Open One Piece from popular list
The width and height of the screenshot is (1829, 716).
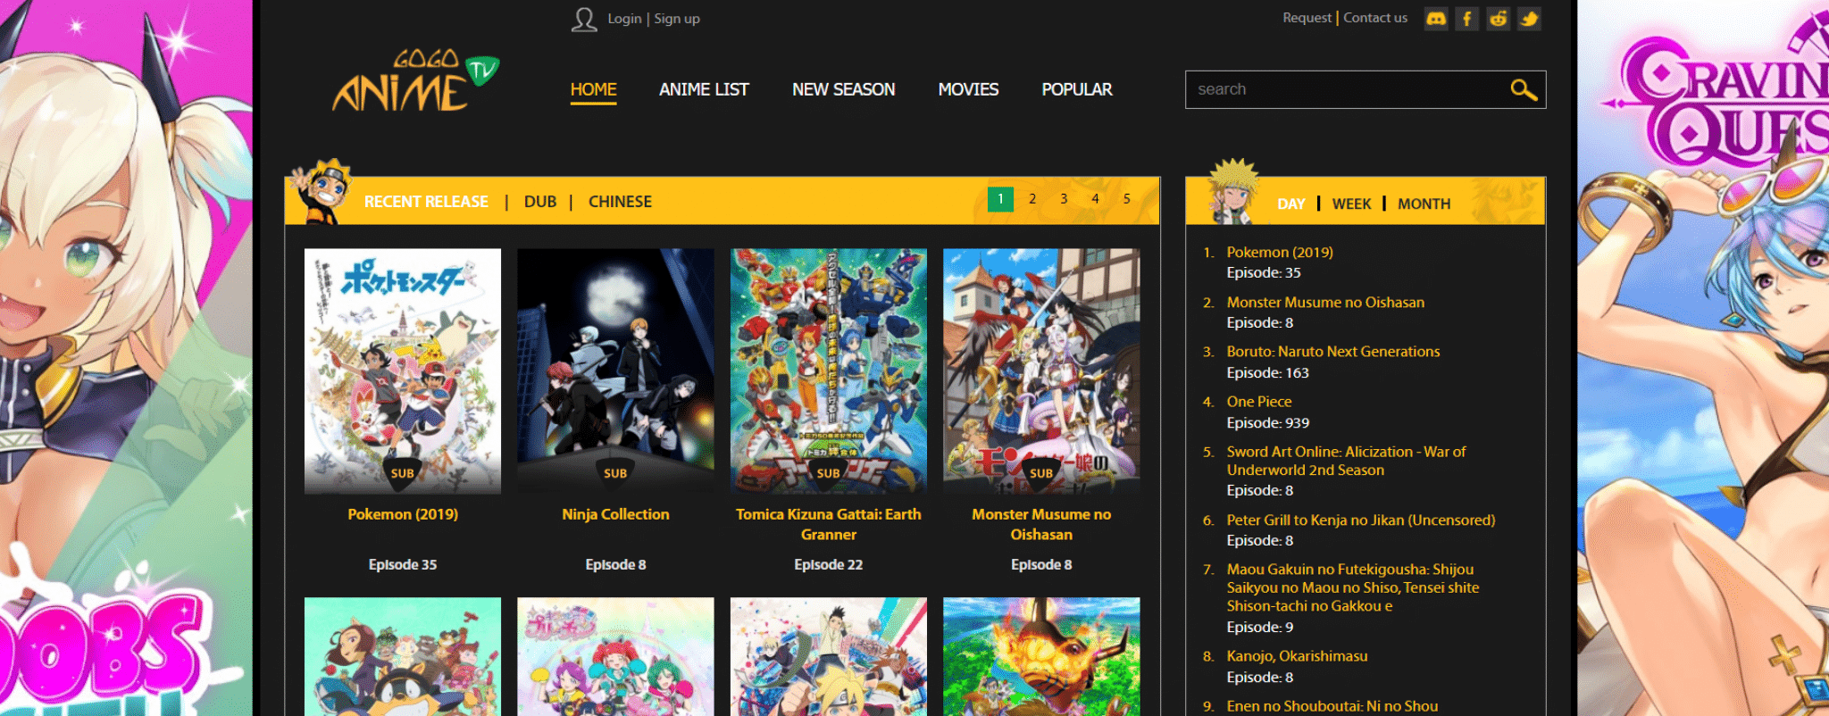(x=1258, y=402)
